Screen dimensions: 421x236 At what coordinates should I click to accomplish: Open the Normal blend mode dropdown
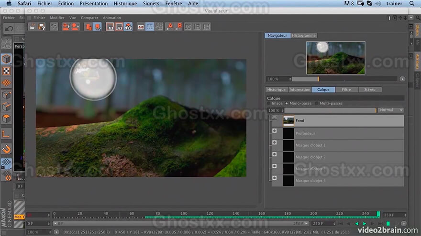point(391,110)
